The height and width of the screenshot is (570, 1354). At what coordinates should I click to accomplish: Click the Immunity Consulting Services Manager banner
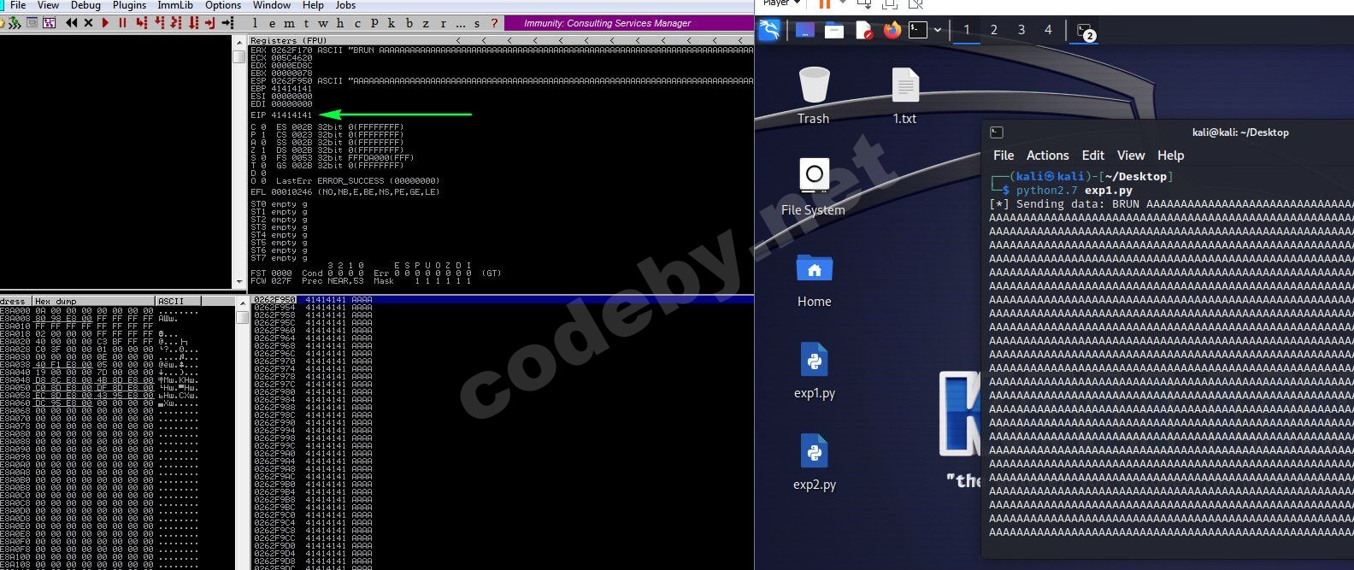click(607, 23)
